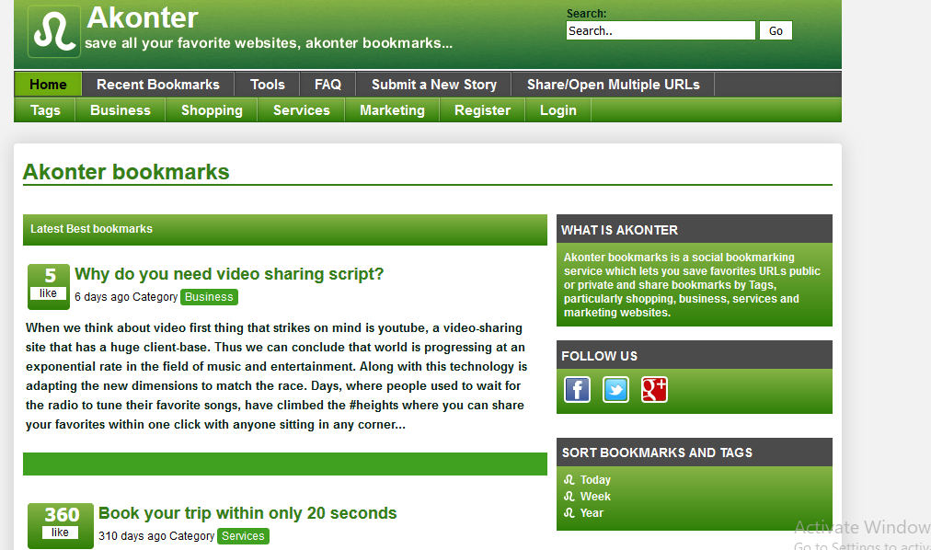Viewport: 931px width, 550px height.
Task: Open the Recent Bookmarks menu
Action: click(x=157, y=84)
